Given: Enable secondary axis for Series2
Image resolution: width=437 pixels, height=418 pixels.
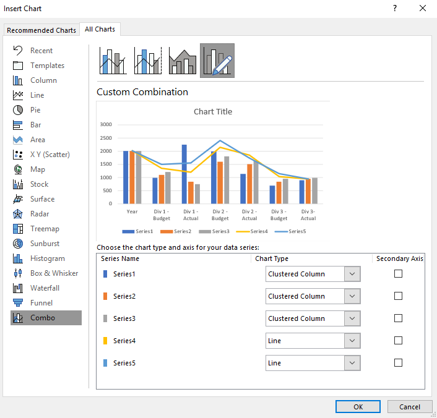Looking at the screenshot, I should (x=398, y=296).
